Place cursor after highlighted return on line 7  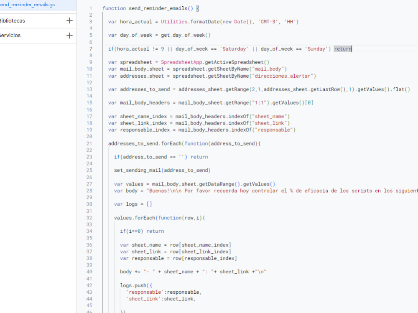click(352, 49)
